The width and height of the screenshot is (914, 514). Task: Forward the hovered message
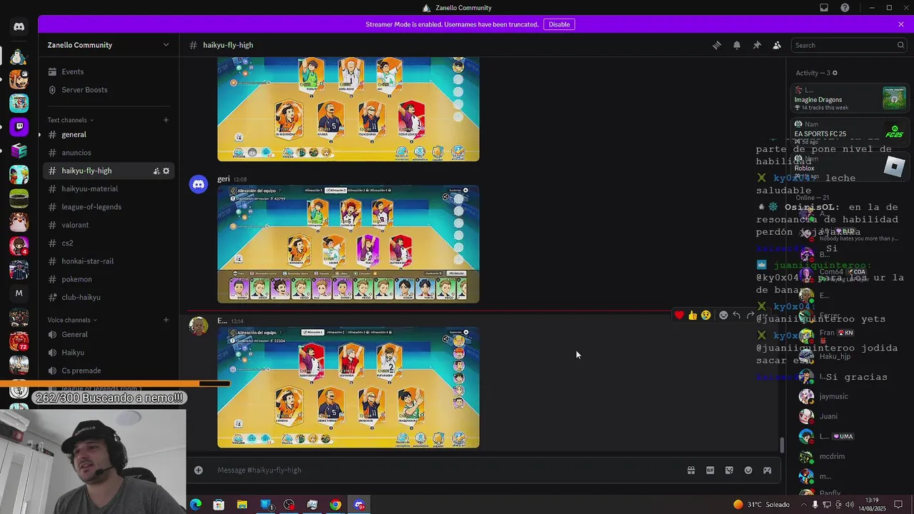point(750,315)
